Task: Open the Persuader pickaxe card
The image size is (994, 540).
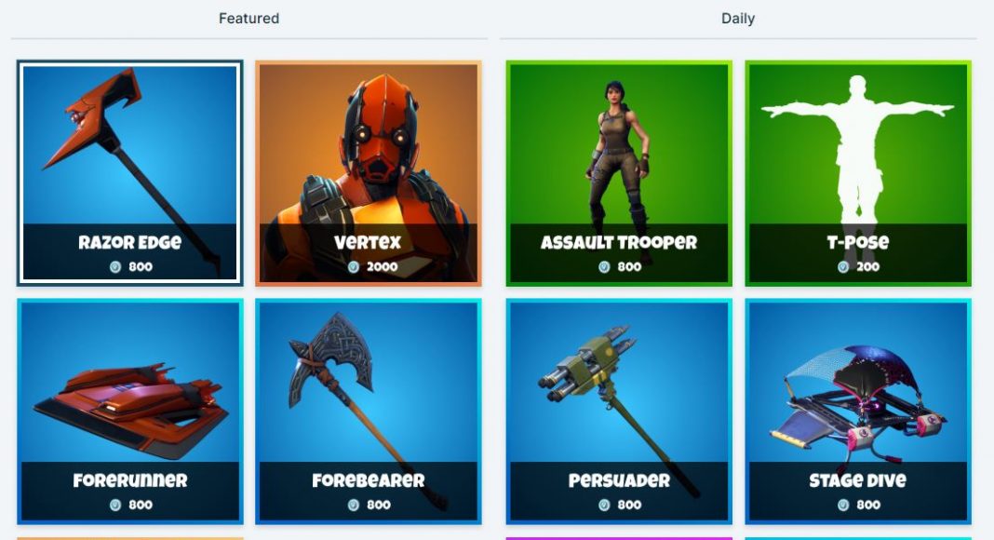Action: point(619,412)
